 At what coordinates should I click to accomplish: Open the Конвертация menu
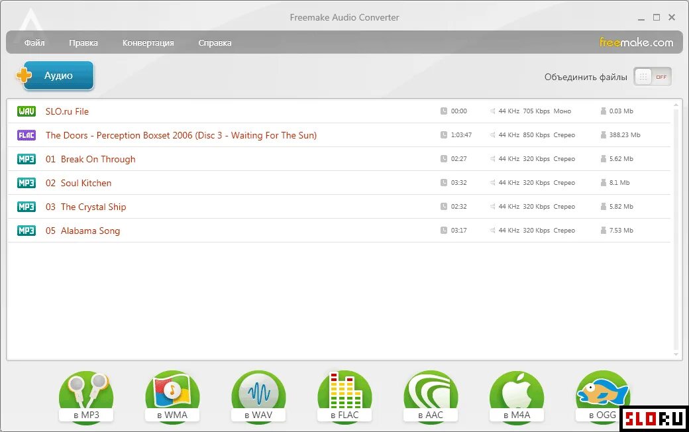pos(148,42)
